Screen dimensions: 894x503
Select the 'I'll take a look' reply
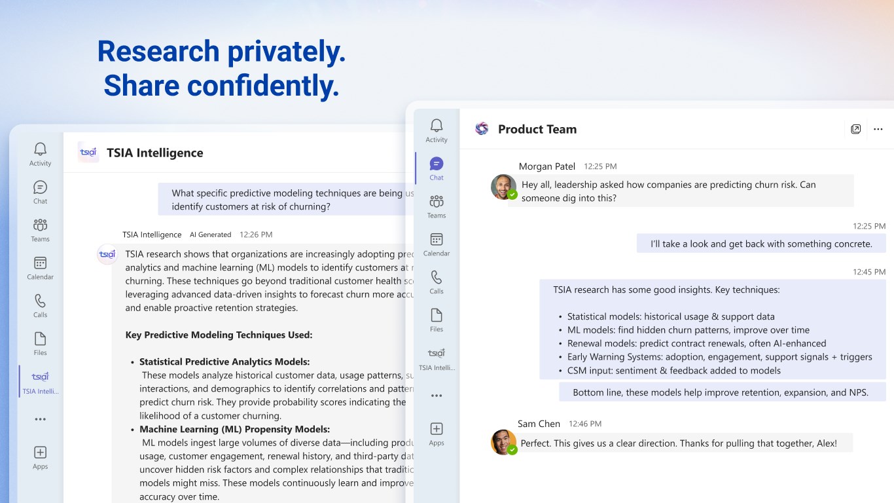click(761, 244)
